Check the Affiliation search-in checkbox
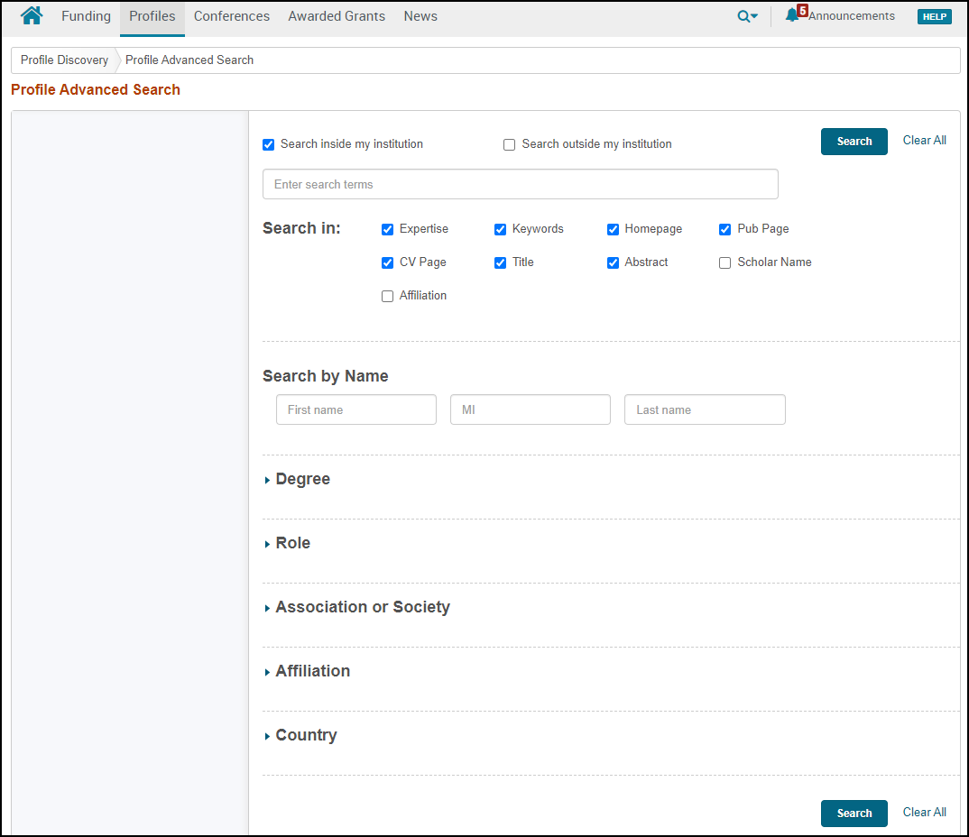969x837 pixels. [x=388, y=296]
